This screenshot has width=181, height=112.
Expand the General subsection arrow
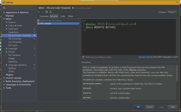point(7,22)
